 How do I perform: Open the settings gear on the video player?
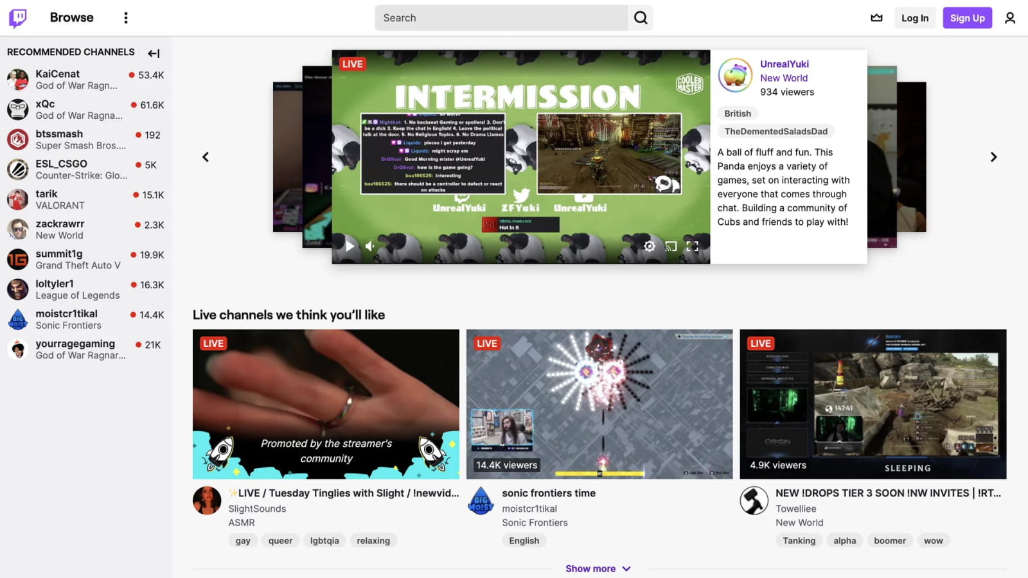(x=649, y=246)
